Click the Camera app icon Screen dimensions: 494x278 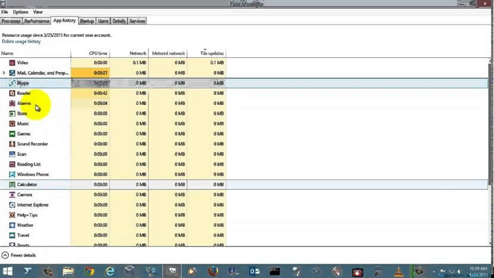click(12, 195)
